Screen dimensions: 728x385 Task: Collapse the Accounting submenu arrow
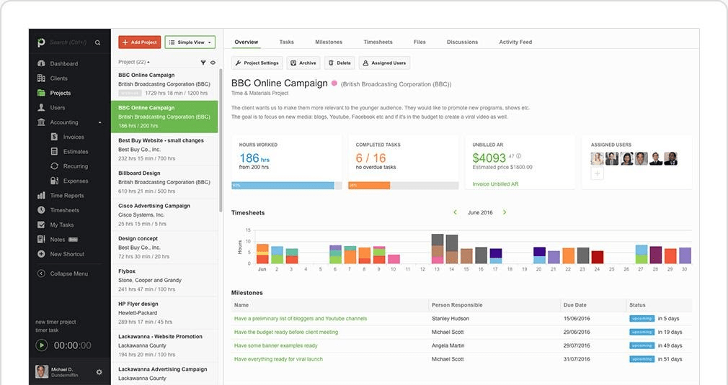[x=100, y=122]
